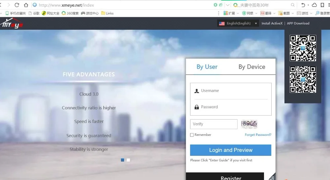Expand the 网银 dropdown arrow
The width and height of the screenshot is (330, 180).
pos(256,13)
